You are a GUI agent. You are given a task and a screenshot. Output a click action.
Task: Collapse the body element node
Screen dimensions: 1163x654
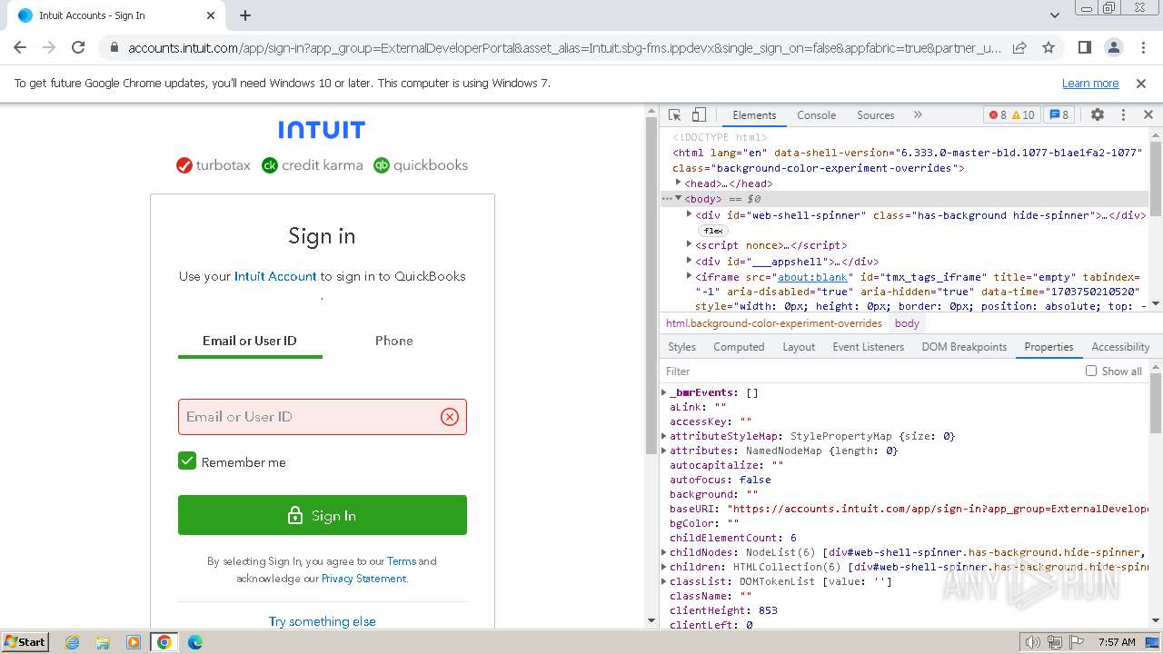click(678, 199)
